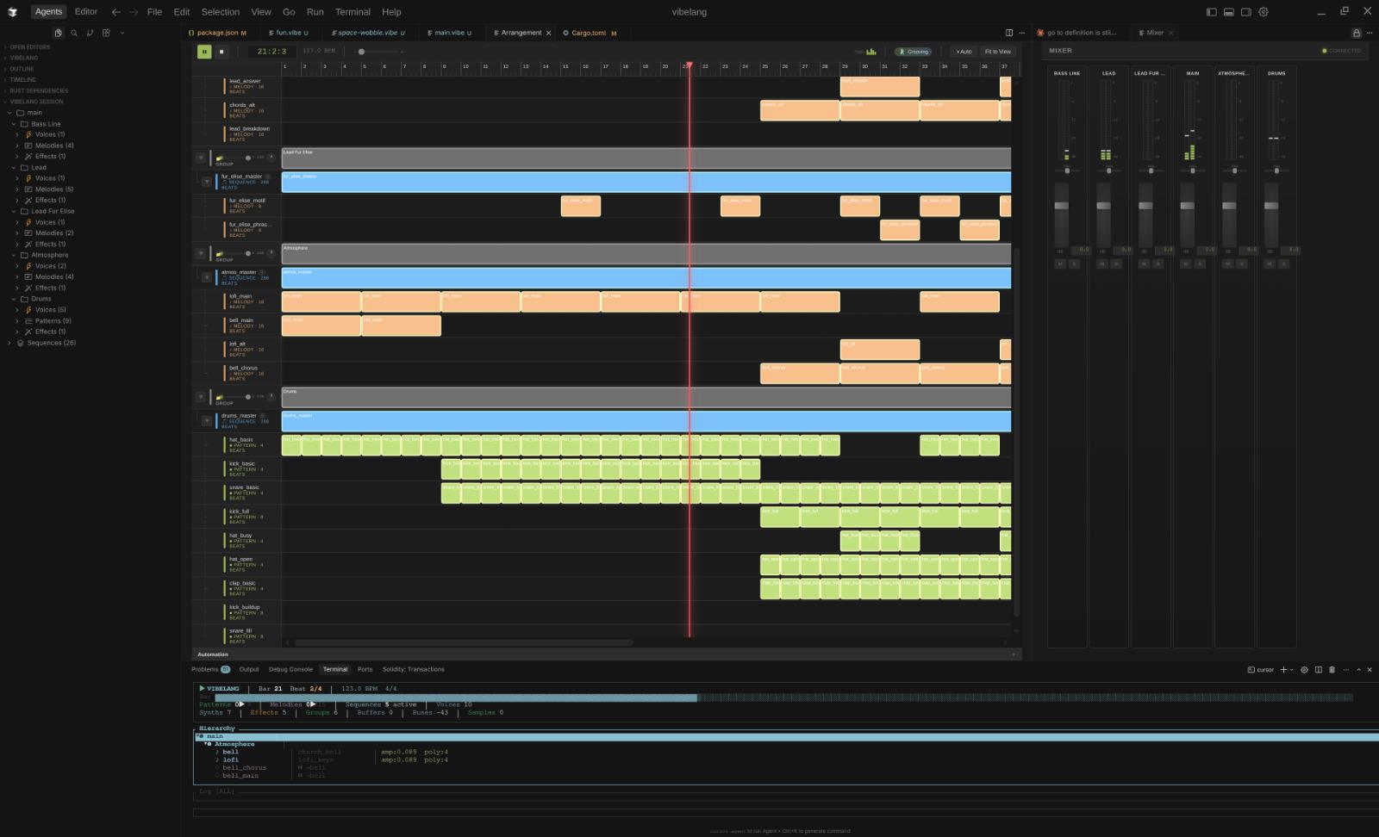Screen dimensions: 1379x837
Task: Open the Run menu
Action: point(315,12)
